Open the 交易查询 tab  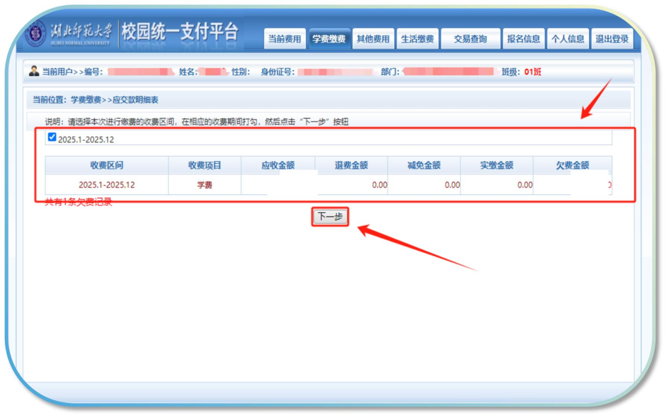470,39
